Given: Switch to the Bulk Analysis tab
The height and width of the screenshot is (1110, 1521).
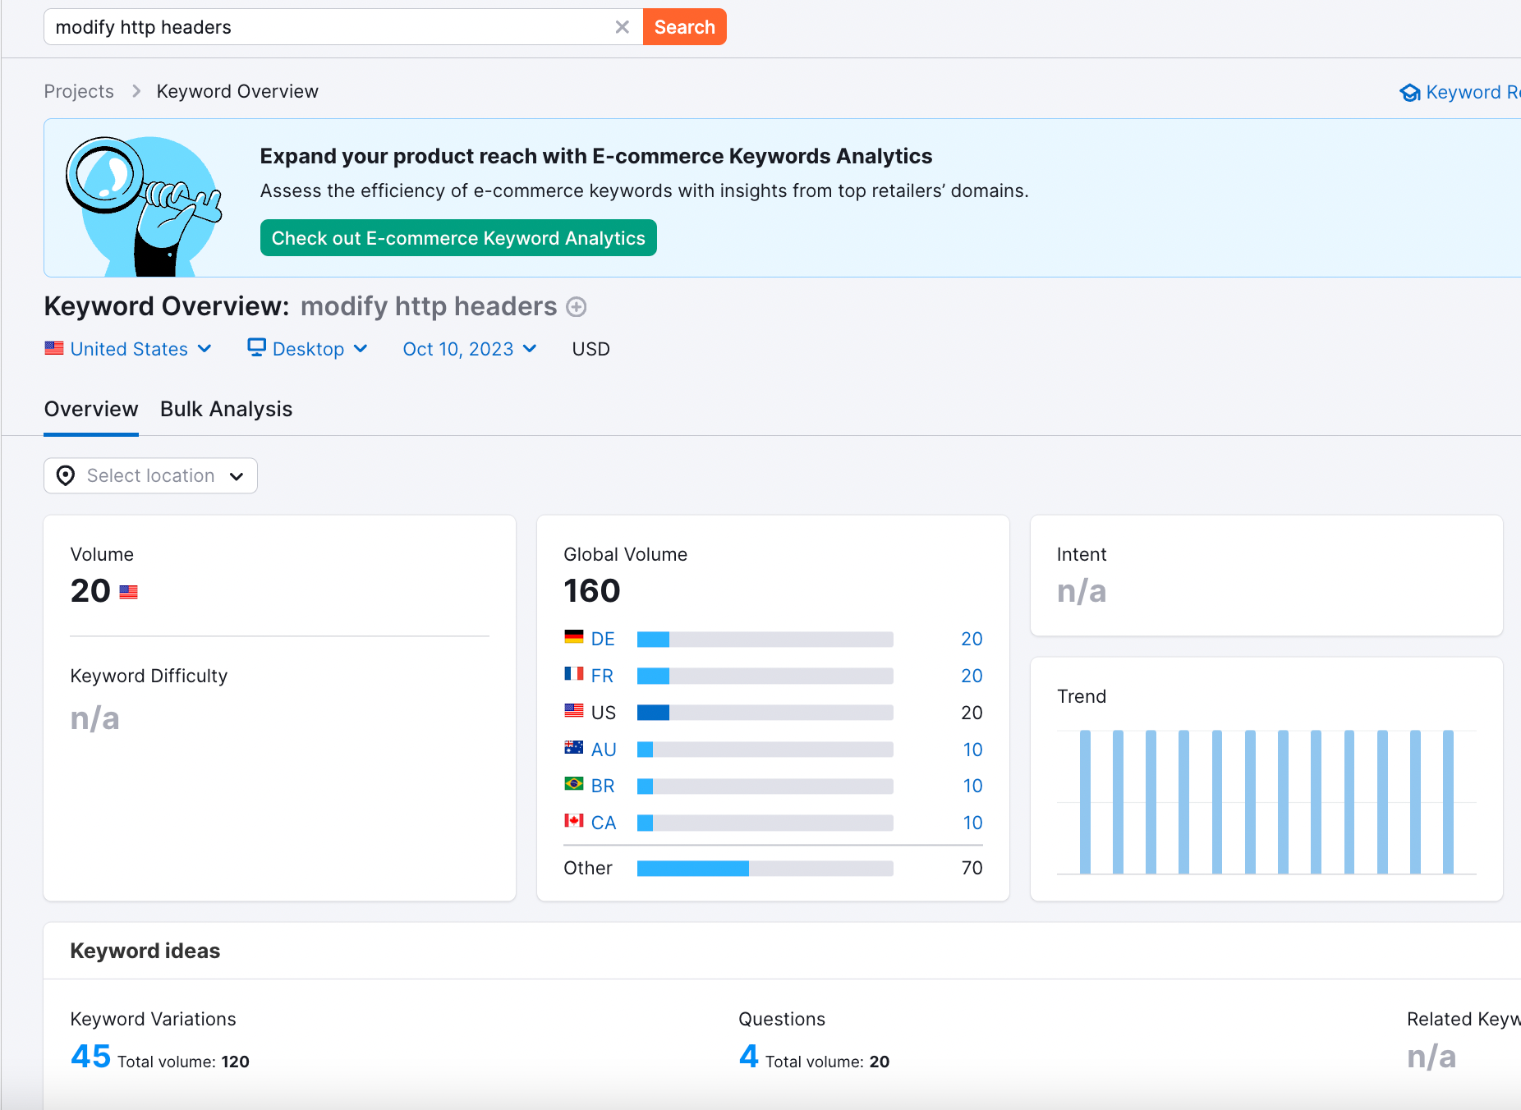Looking at the screenshot, I should (226, 409).
